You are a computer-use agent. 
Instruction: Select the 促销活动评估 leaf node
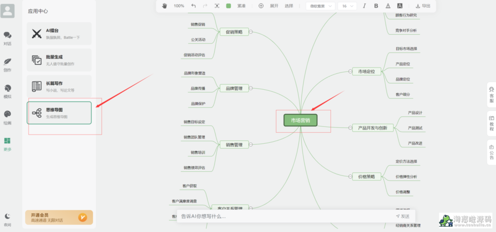click(194, 55)
